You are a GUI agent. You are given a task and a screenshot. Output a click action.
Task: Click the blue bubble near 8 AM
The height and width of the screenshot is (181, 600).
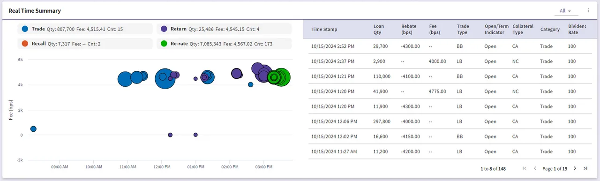[x=33, y=129]
